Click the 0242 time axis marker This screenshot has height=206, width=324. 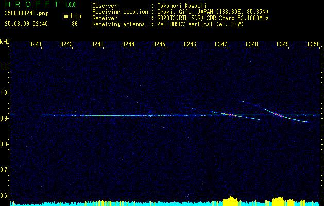66,44
